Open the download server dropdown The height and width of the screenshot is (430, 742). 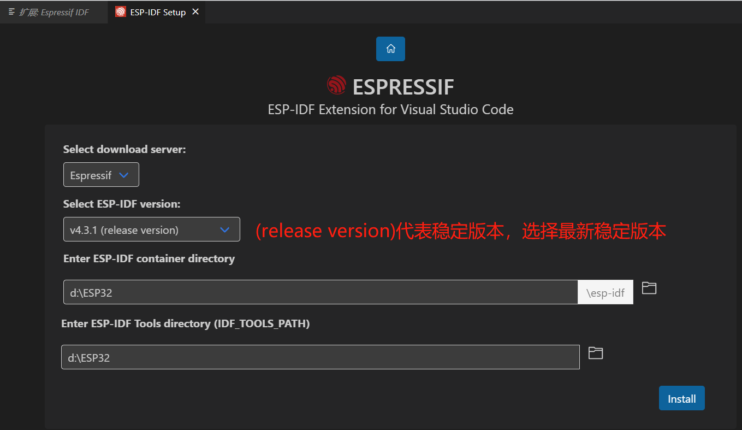click(101, 174)
